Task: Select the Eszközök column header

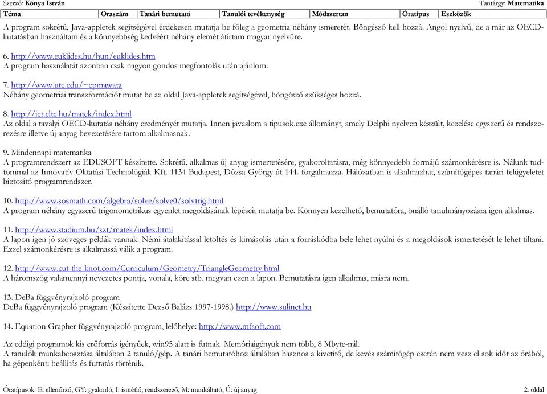Action: (492, 14)
